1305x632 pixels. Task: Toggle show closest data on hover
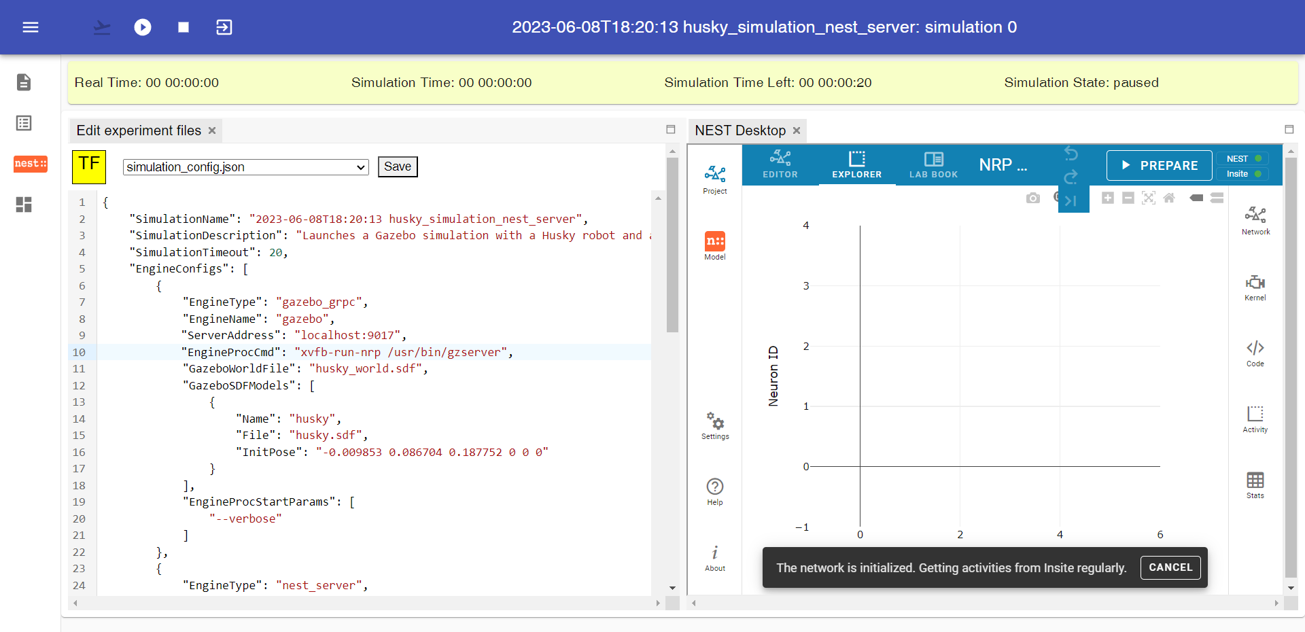pos(1197,198)
